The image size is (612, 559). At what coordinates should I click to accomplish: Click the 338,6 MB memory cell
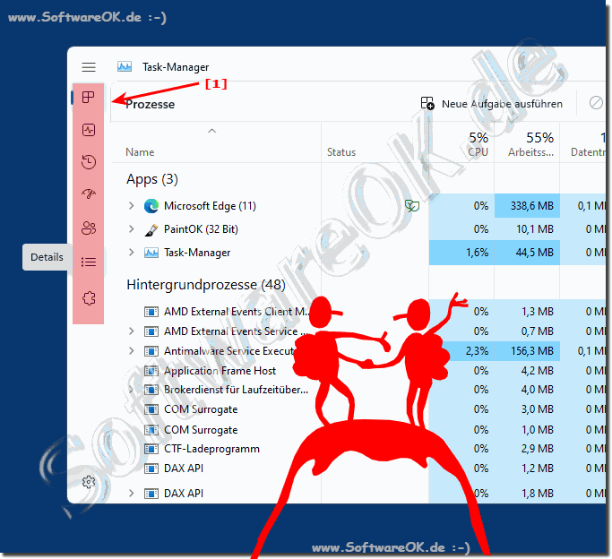point(527,206)
